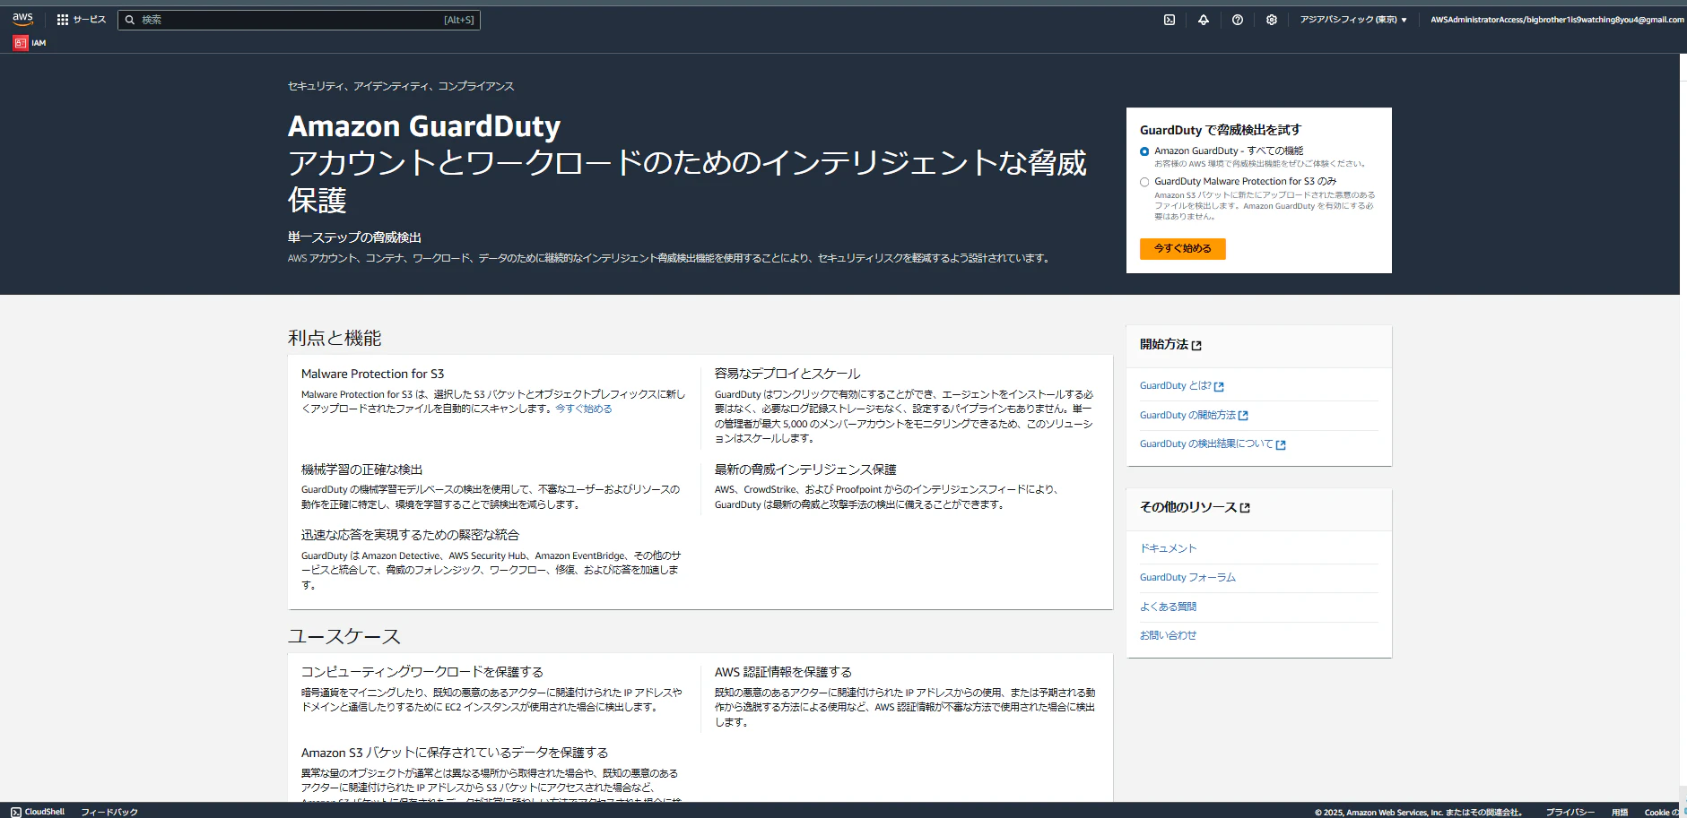This screenshot has width=1687, height=818.
Task: Open the GuardDuty とは? link
Action: (1181, 386)
